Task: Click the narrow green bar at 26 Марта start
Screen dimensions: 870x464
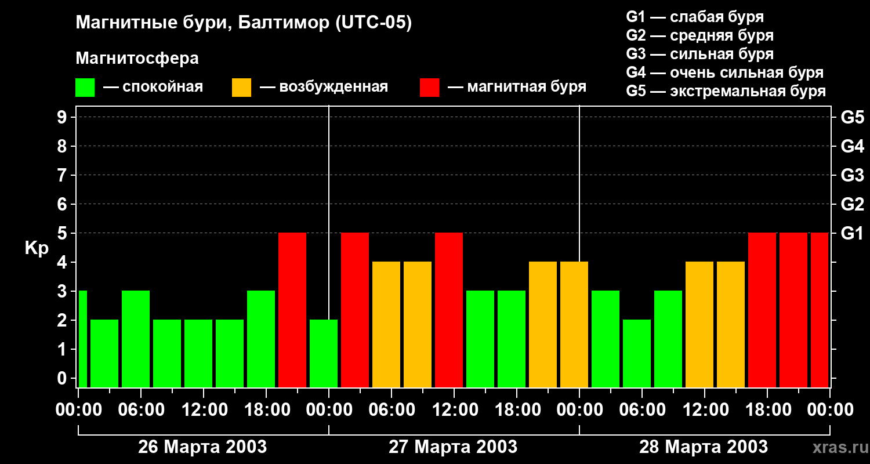Action: point(82,339)
